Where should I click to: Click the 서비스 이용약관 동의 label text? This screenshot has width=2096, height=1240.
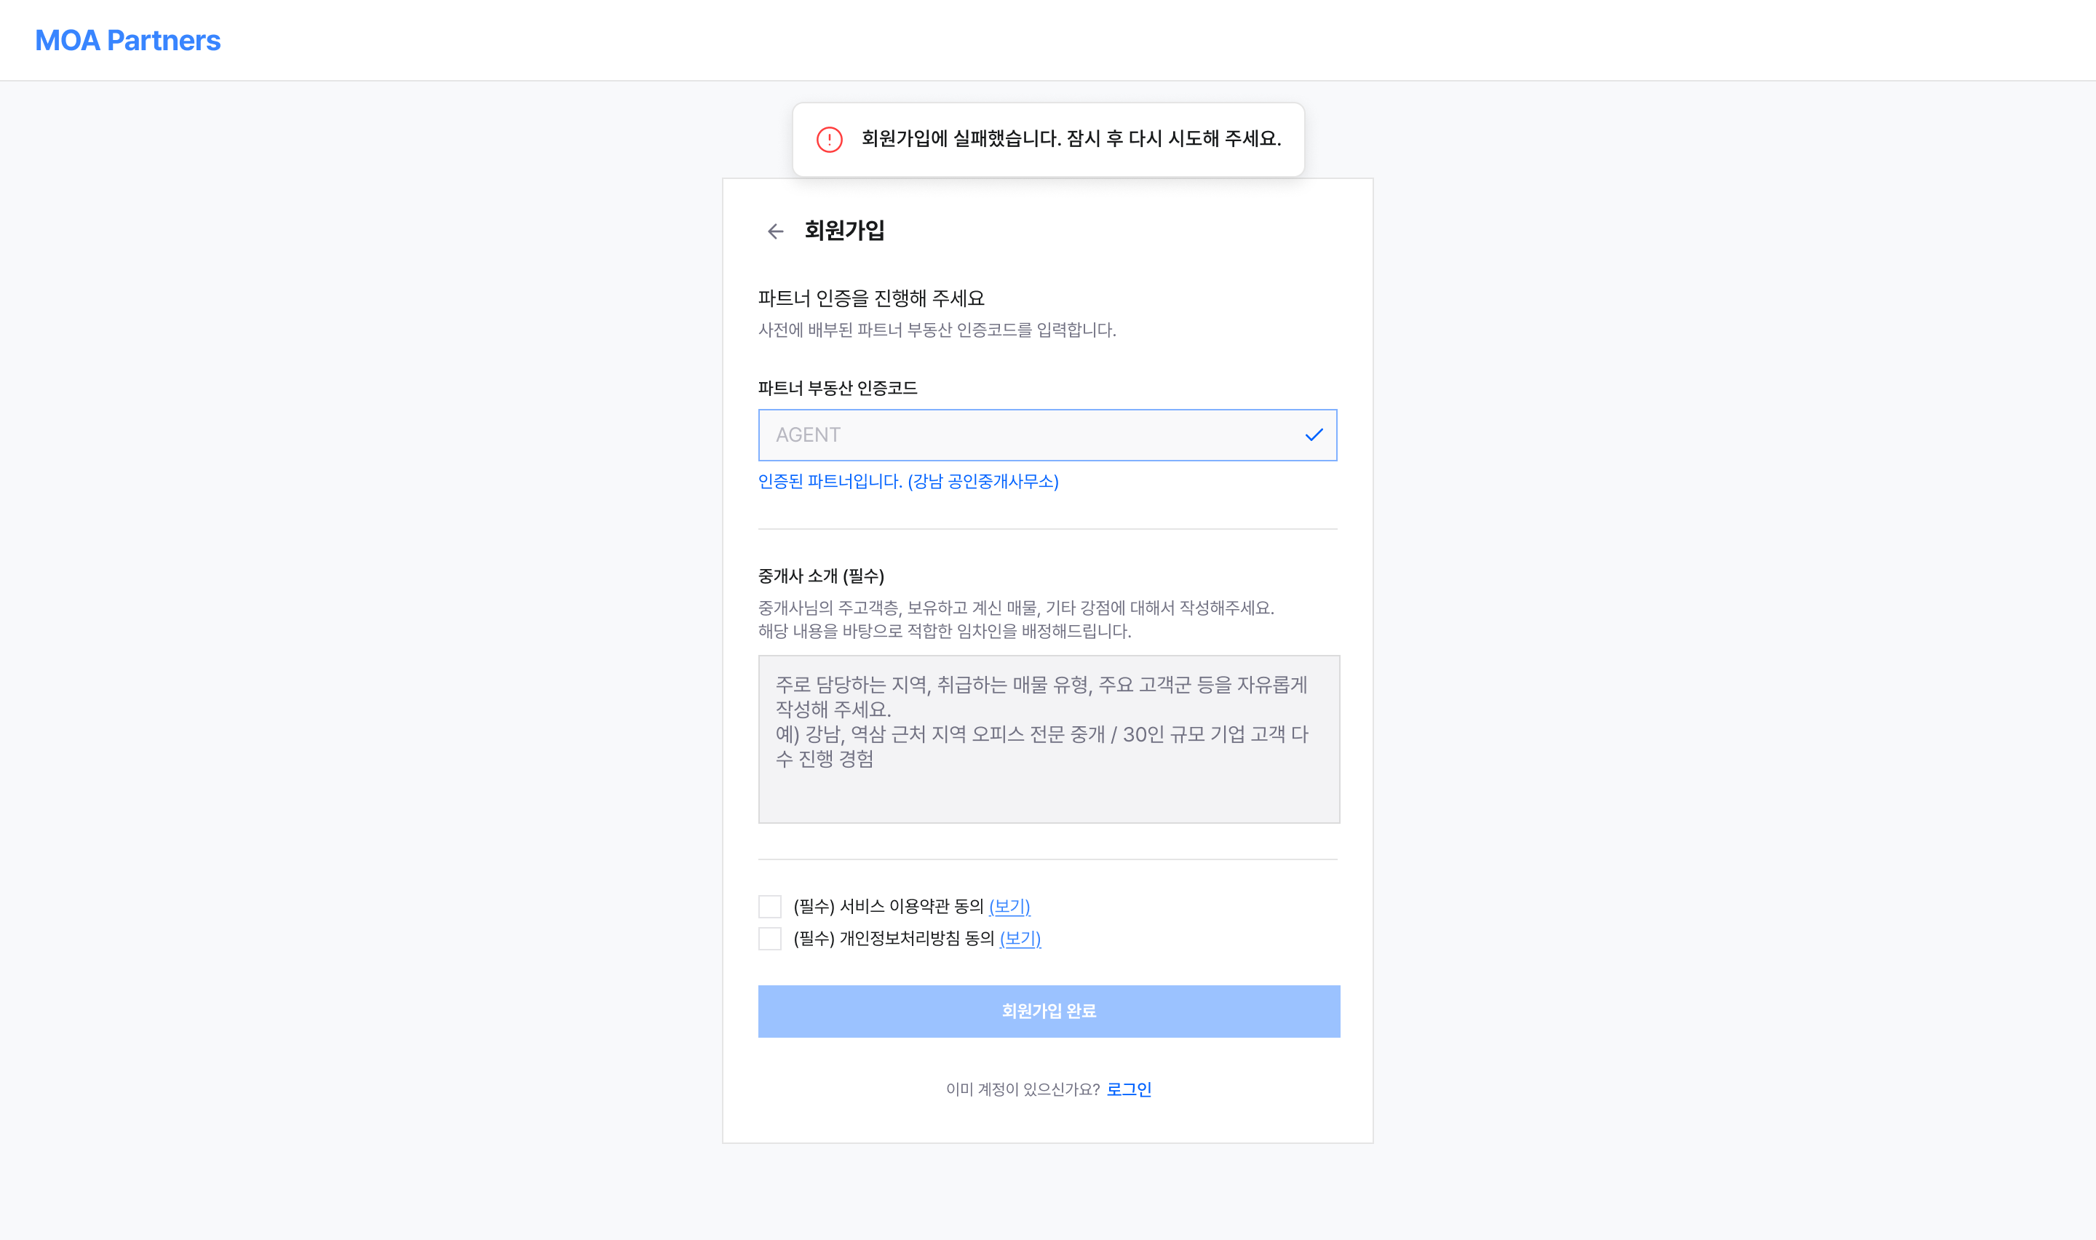[x=887, y=907]
